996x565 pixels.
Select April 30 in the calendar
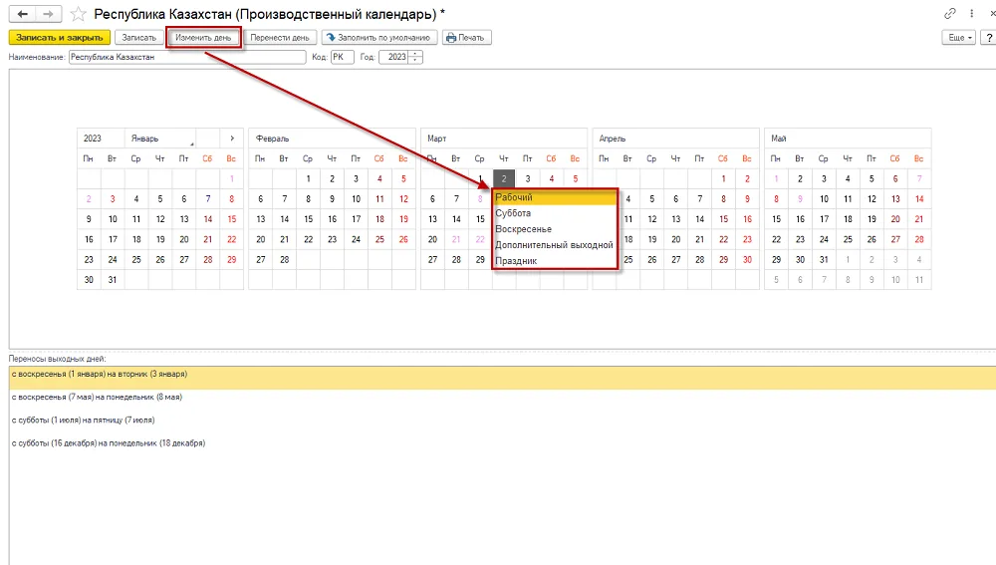click(x=748, y=260)
